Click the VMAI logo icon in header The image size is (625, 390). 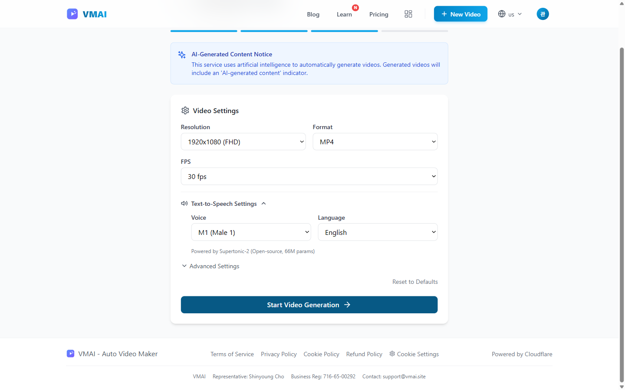click(72, 14)
